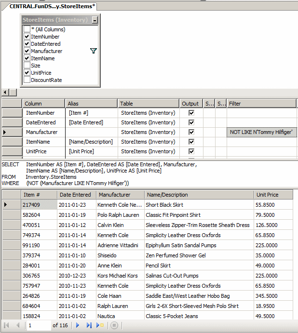
Task: Click the current record number field
Action: tap(39, 325)
